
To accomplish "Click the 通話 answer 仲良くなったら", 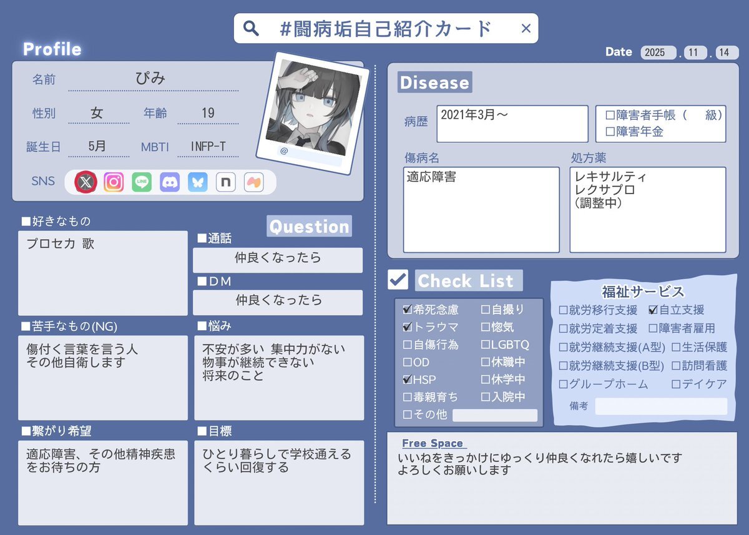I will [278, 260].
